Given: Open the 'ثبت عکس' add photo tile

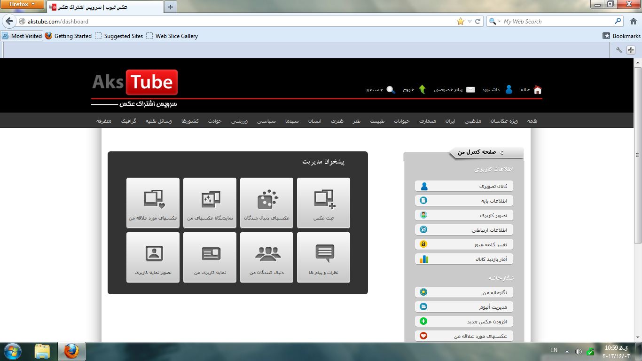Looking at the screenshot, I should pos(323,203).
